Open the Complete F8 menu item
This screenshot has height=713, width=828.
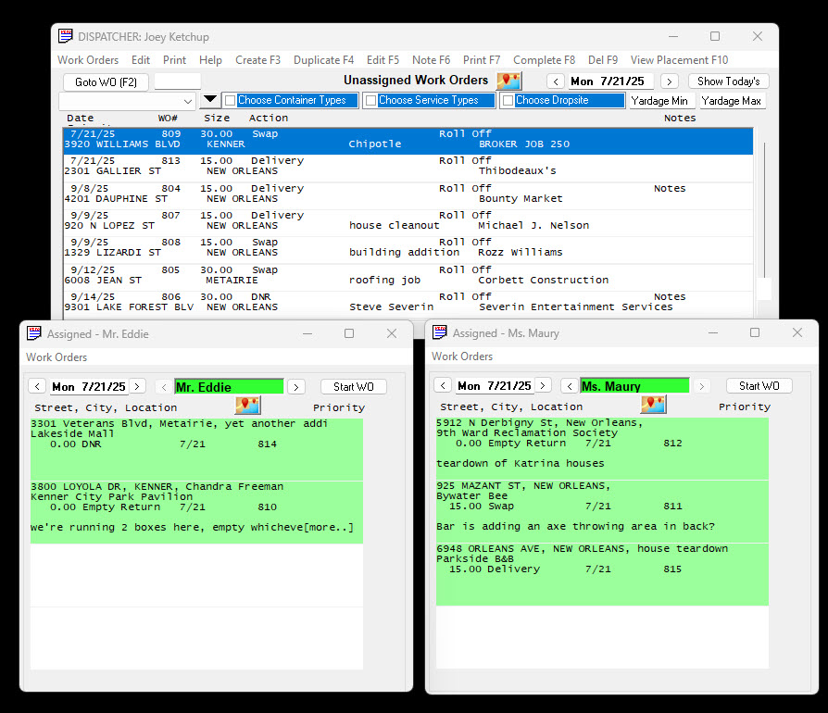[544, 60]
